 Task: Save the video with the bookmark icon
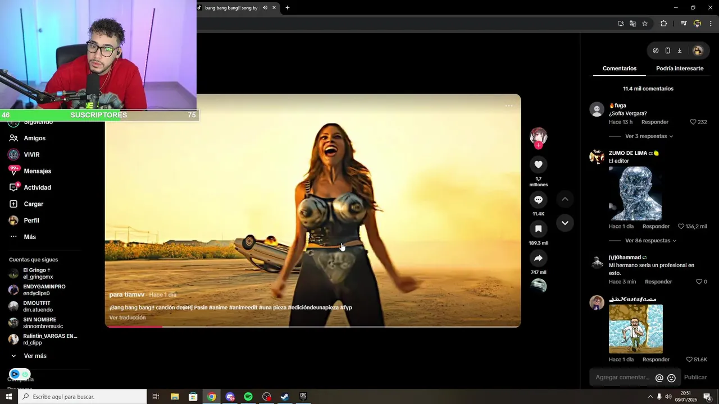point(538,229)
